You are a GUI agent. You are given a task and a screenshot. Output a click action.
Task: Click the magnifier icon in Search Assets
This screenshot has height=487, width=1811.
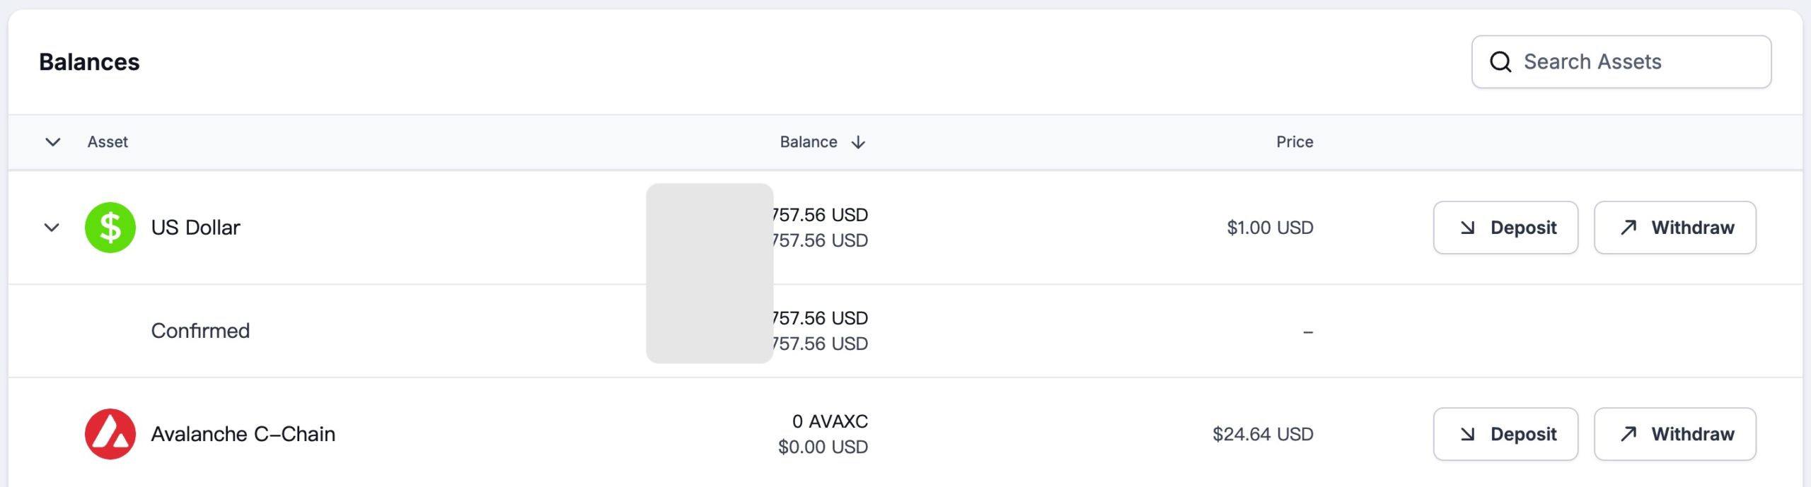[1500, 62]
